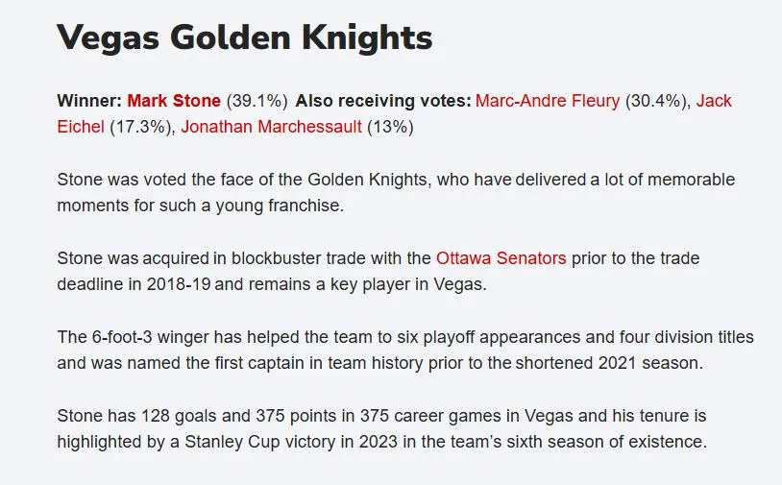Image resolution: width=782 pixels, height=485 pixels.
Task: Click Eichel's 17.3% vote percentage
Action: pyautogui.click(x=140, y=126)
